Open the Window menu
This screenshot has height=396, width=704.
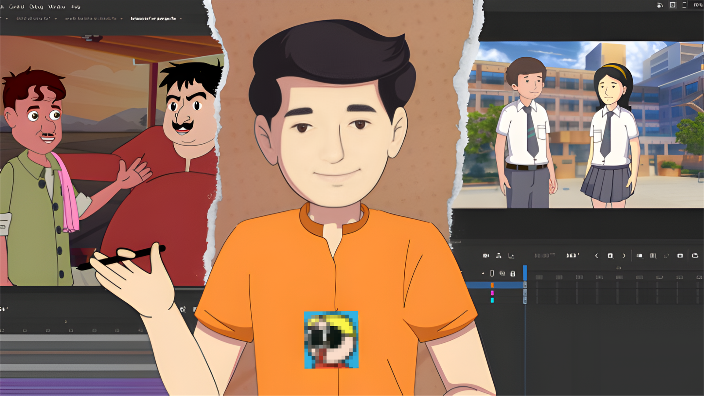[56, 7]
